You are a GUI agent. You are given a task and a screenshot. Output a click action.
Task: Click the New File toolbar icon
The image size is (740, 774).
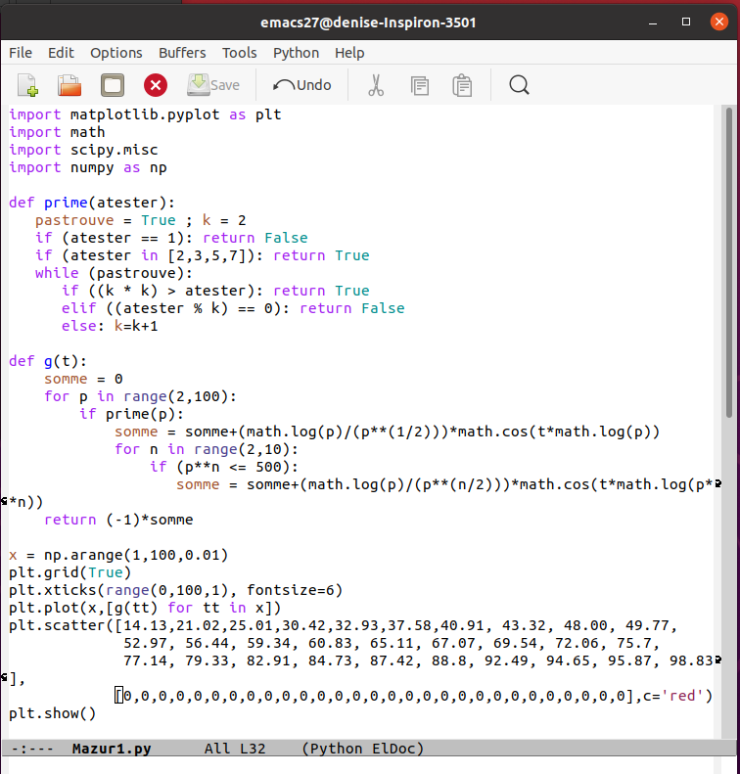(x=27, y=85)
